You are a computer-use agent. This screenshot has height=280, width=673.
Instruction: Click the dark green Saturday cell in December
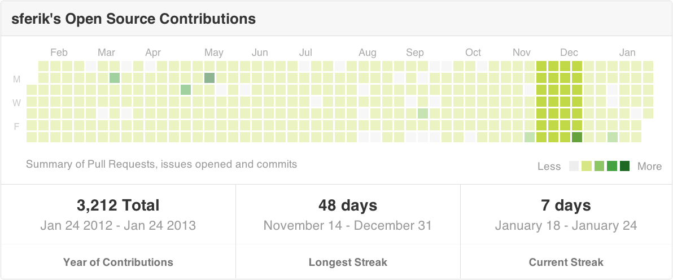(x=576, y=137)
